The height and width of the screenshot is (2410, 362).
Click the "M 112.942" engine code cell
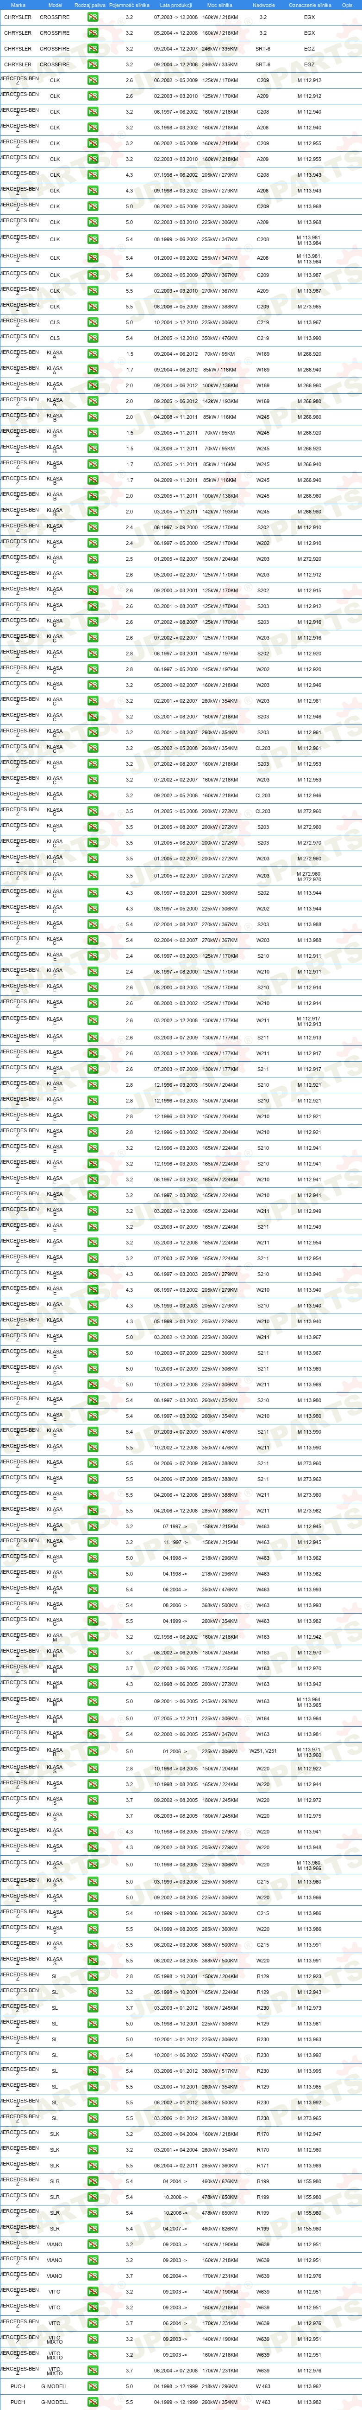coord(310,1637)
